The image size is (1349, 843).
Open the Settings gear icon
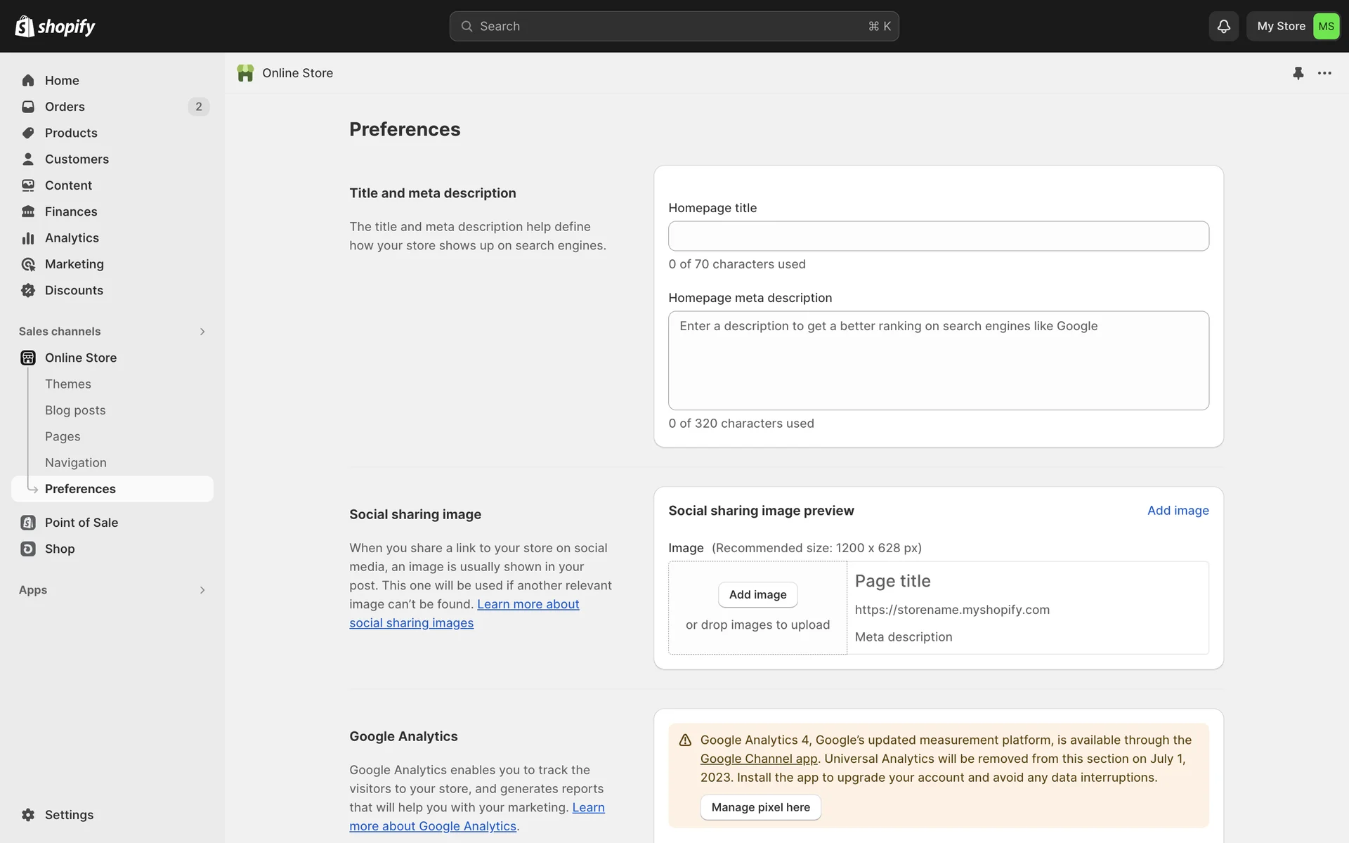click(28, 815)
